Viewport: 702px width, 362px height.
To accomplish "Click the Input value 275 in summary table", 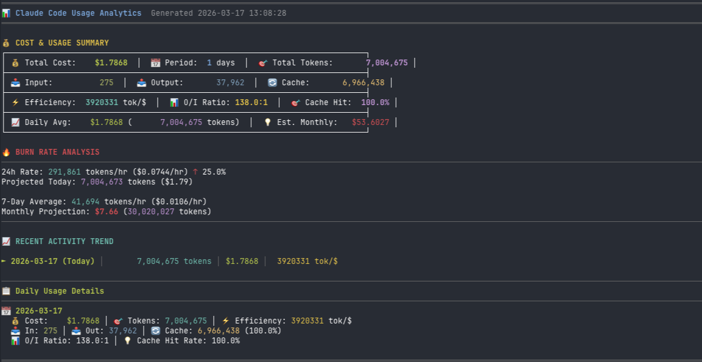I will coord(106,83).
